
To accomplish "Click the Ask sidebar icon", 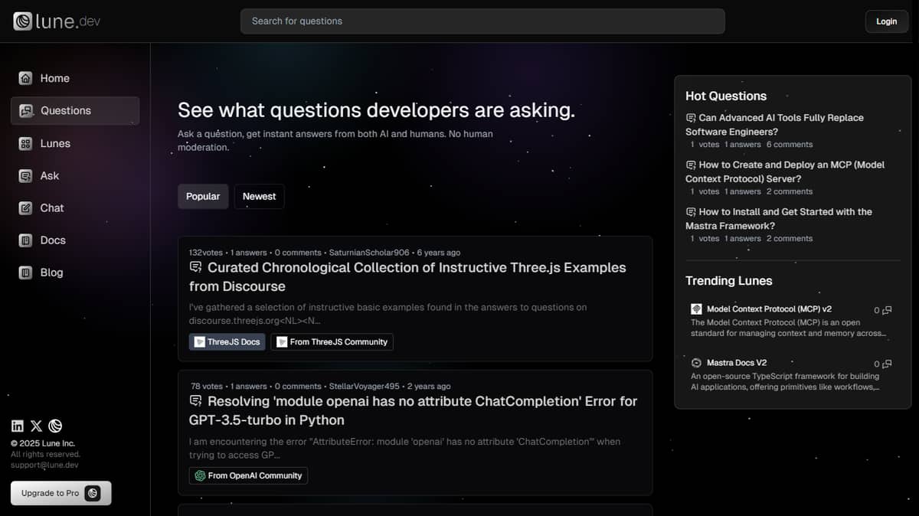I will coord(25,175).
